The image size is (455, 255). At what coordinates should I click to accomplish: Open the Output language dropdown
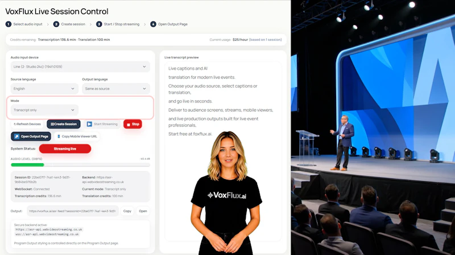click(x=116, y=89)
